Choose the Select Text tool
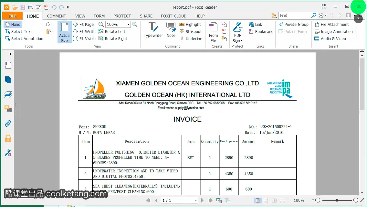The height and width of the screenshot is (207, 367). pos(18,31)
